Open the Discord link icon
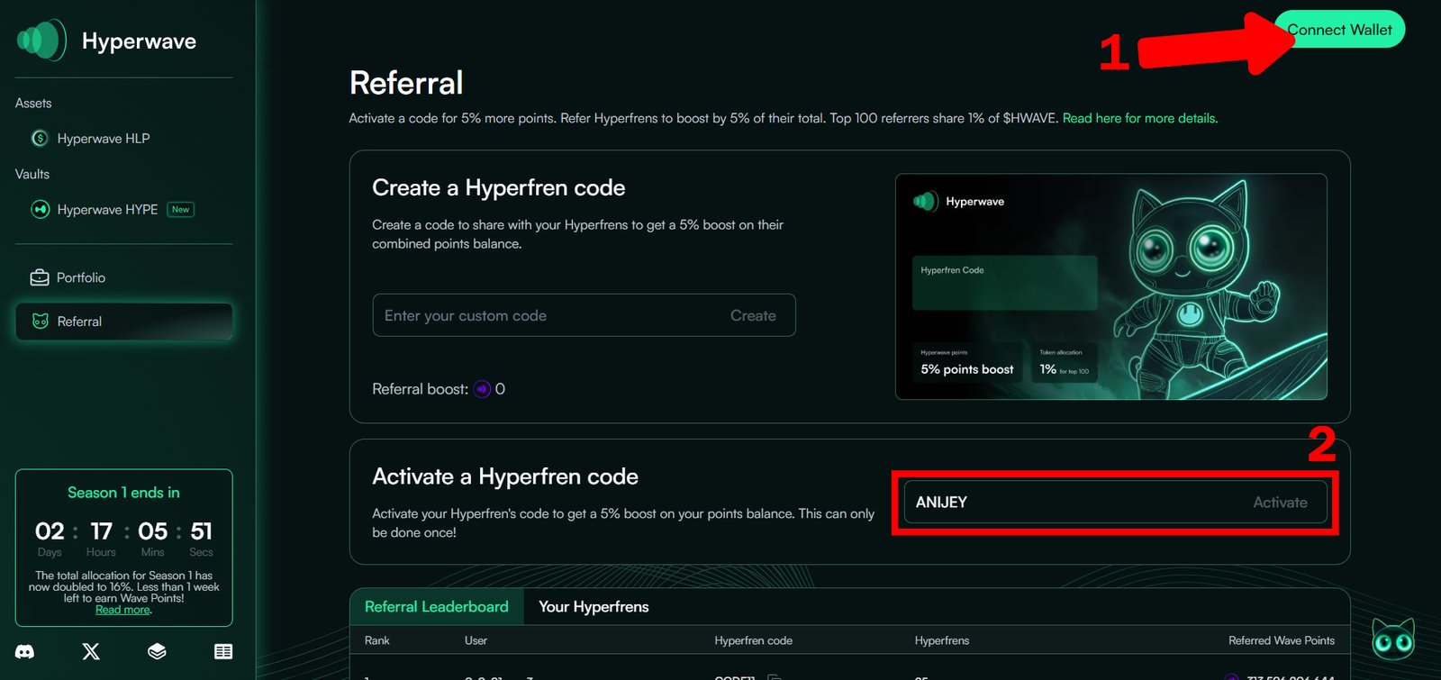 tap(25, 651)
